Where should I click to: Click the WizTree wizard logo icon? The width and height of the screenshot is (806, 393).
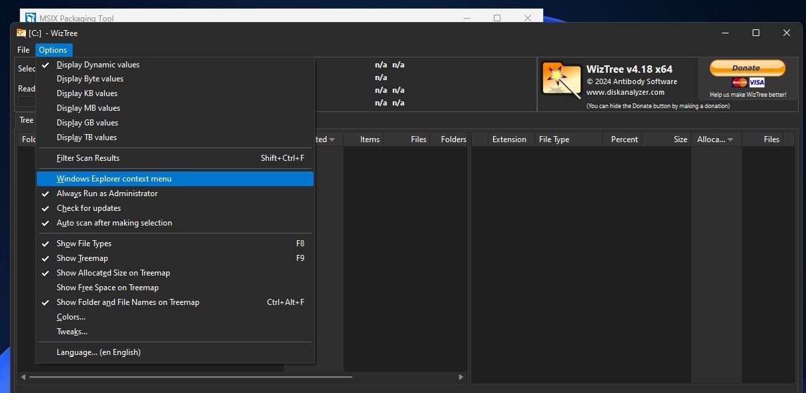(x=561, y=79)
